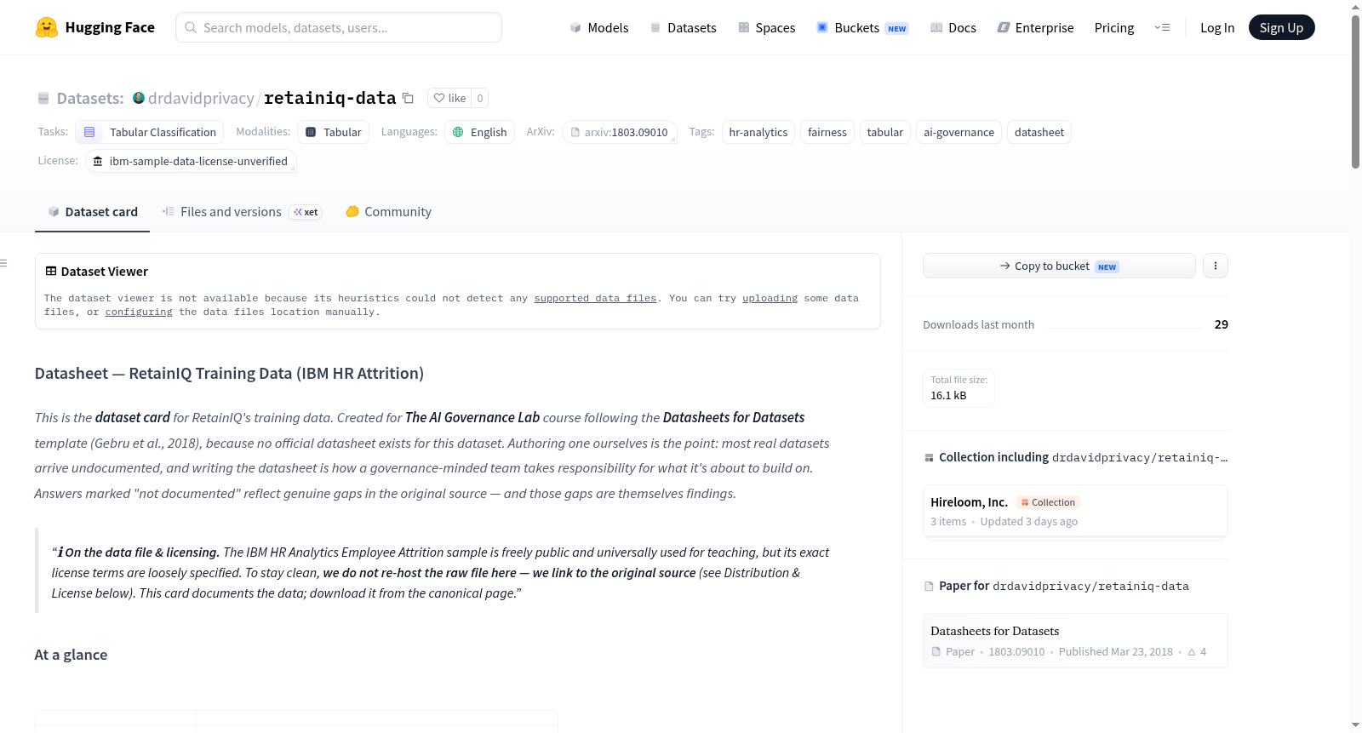Filter by the ai-governance tag

pos(959,132)
